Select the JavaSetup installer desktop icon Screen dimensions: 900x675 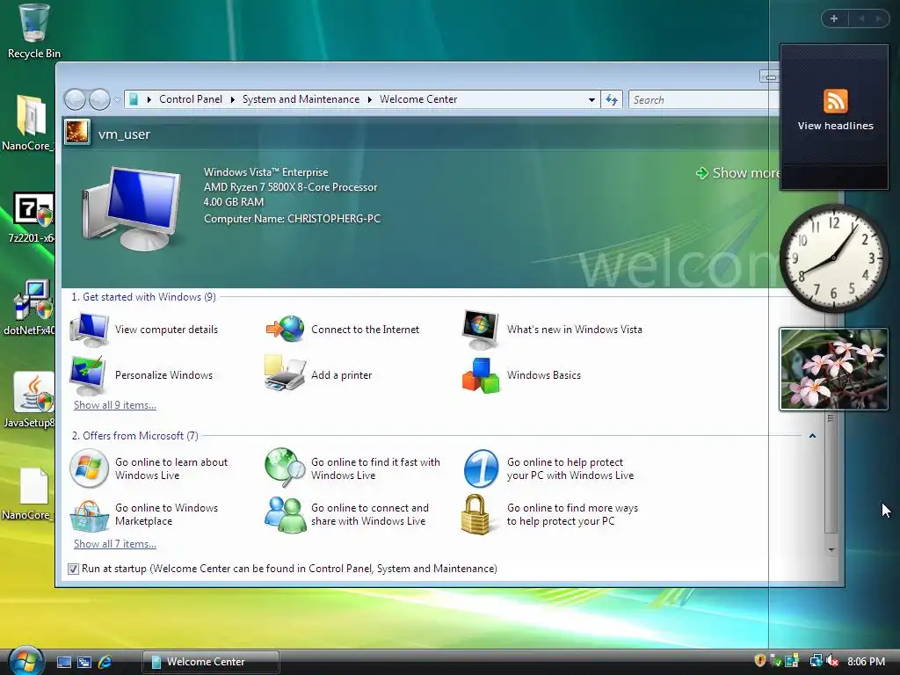[33, 392]
